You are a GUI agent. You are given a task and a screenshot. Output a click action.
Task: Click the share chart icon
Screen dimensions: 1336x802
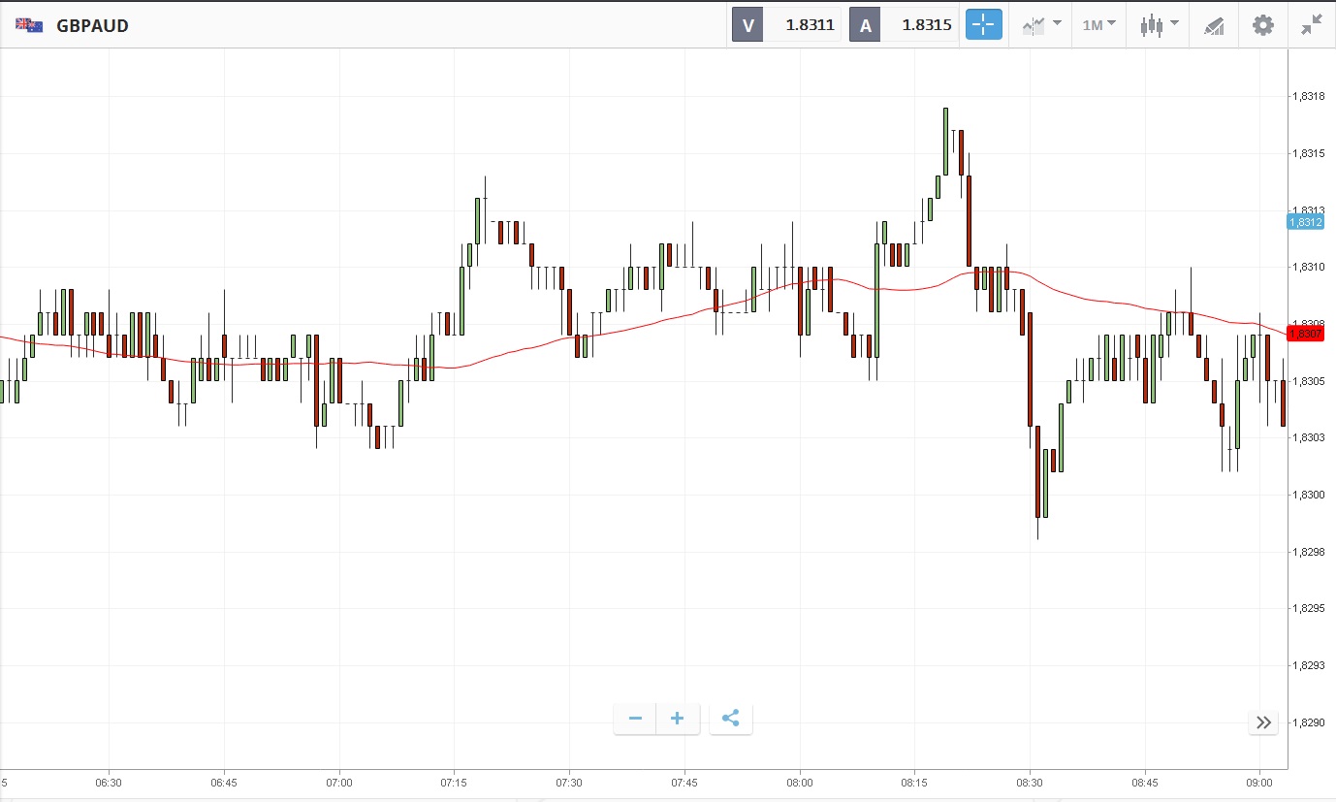[731, 719]
